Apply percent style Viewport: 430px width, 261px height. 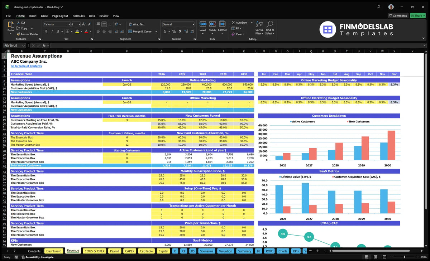pos(174,32)
